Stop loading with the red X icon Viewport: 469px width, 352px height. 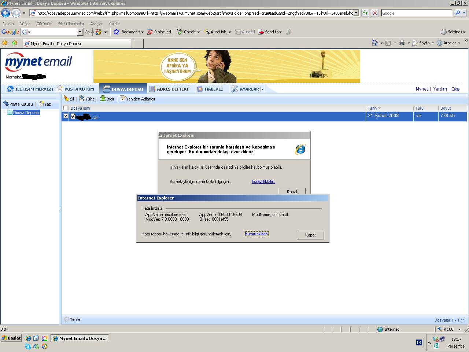click(374, 13)
